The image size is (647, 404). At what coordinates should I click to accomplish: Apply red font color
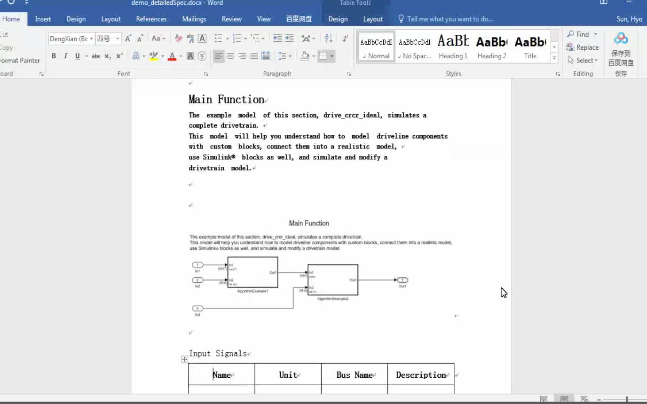click(x=172, y=56)
